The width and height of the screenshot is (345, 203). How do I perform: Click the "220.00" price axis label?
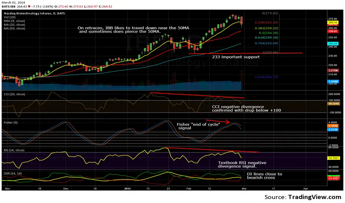coord(333,65)
